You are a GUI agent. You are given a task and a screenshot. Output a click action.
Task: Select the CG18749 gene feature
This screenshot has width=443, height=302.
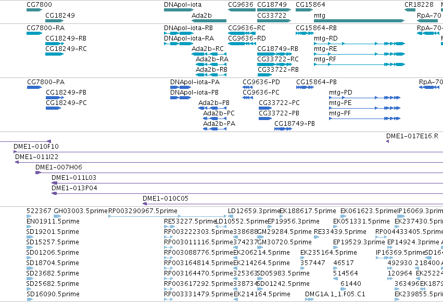coord(274,10)
